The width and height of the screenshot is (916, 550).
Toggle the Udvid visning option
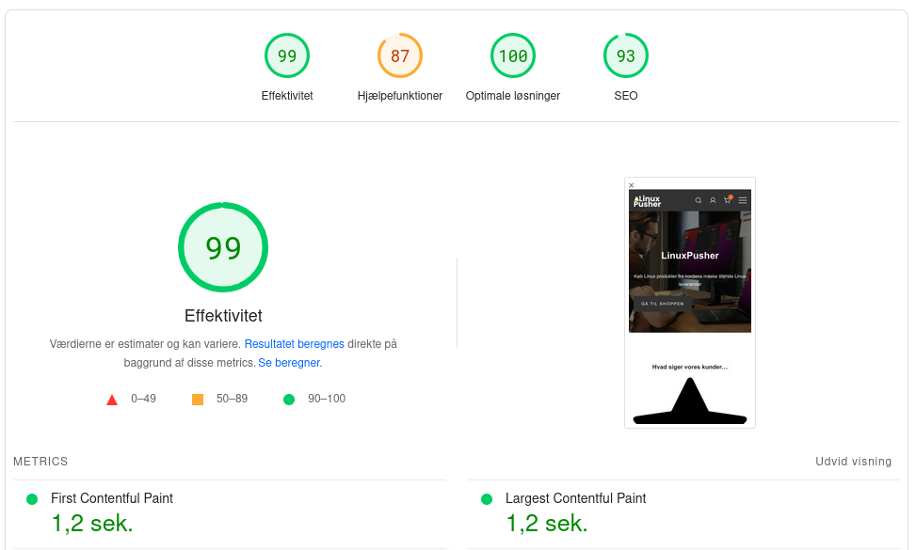click(x=853, y=462)
